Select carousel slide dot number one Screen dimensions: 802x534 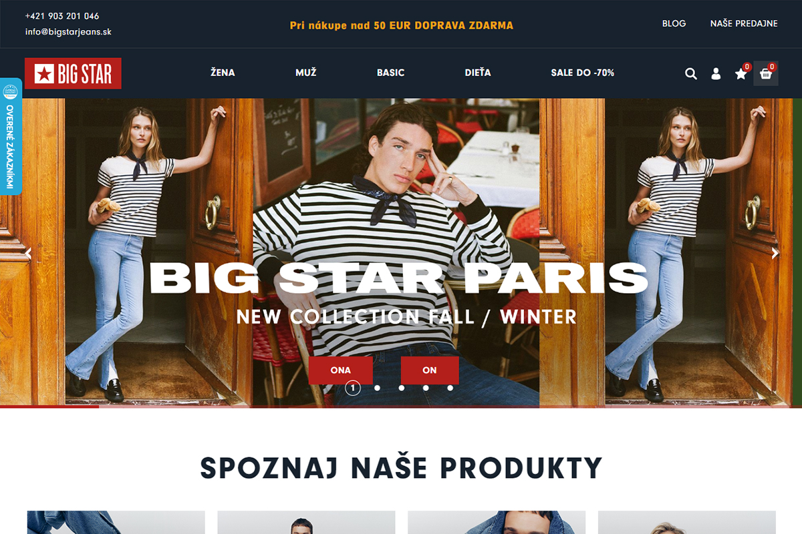[x=353, y=388]
